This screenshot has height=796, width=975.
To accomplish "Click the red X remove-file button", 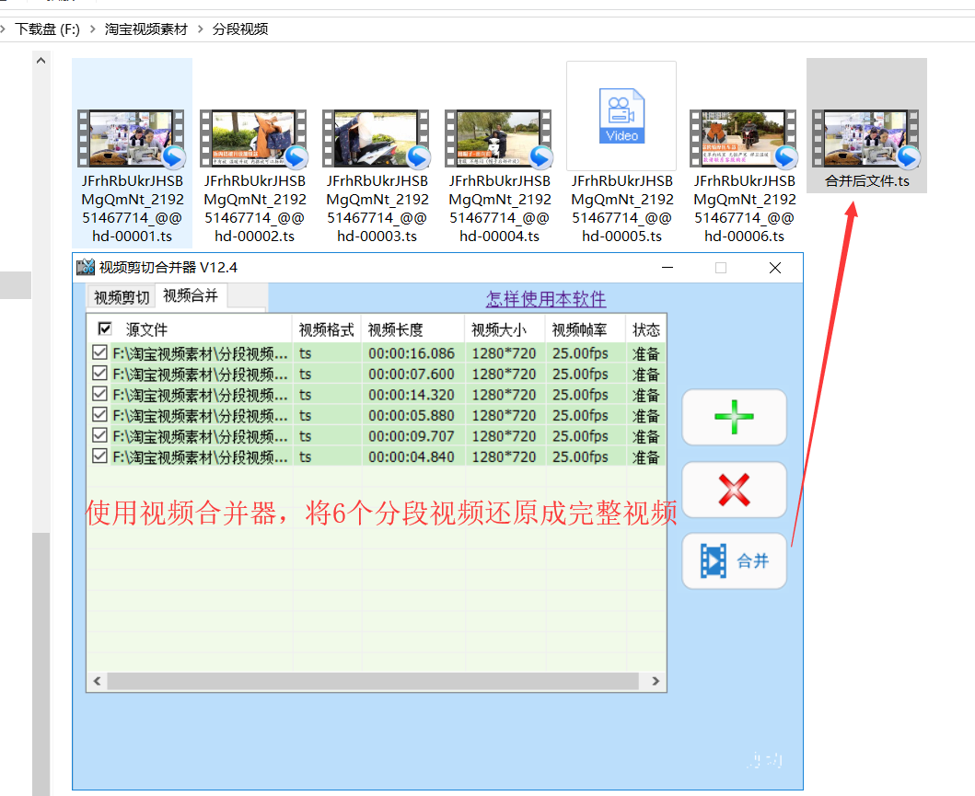I will 734,490.
